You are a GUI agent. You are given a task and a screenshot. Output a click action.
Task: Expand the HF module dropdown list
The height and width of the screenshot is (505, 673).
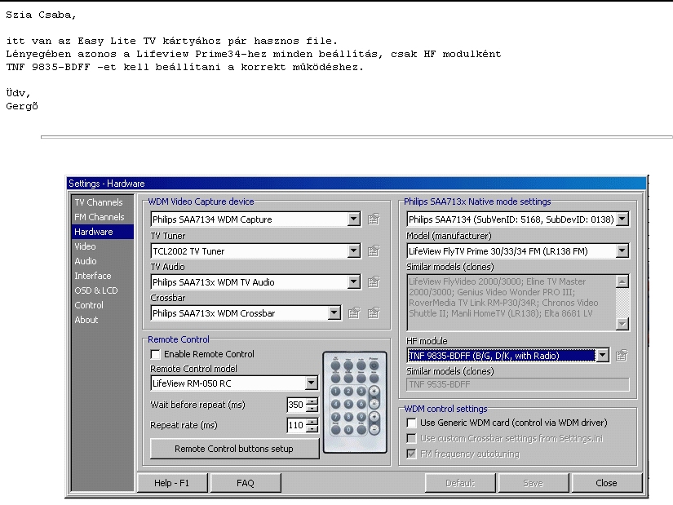click(602, 355)
